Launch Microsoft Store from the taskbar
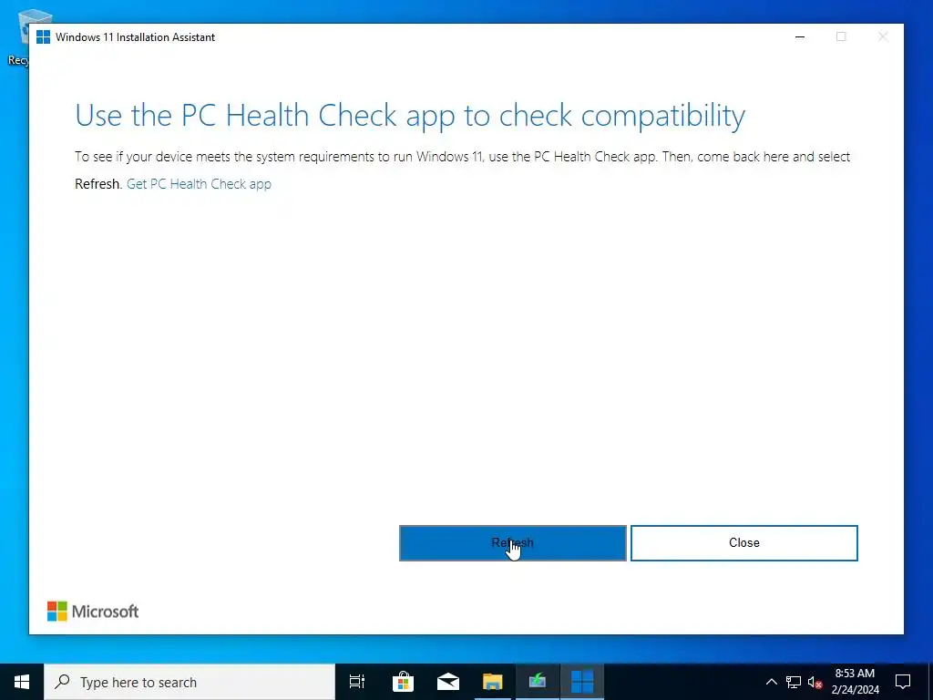 click(403, 682)
